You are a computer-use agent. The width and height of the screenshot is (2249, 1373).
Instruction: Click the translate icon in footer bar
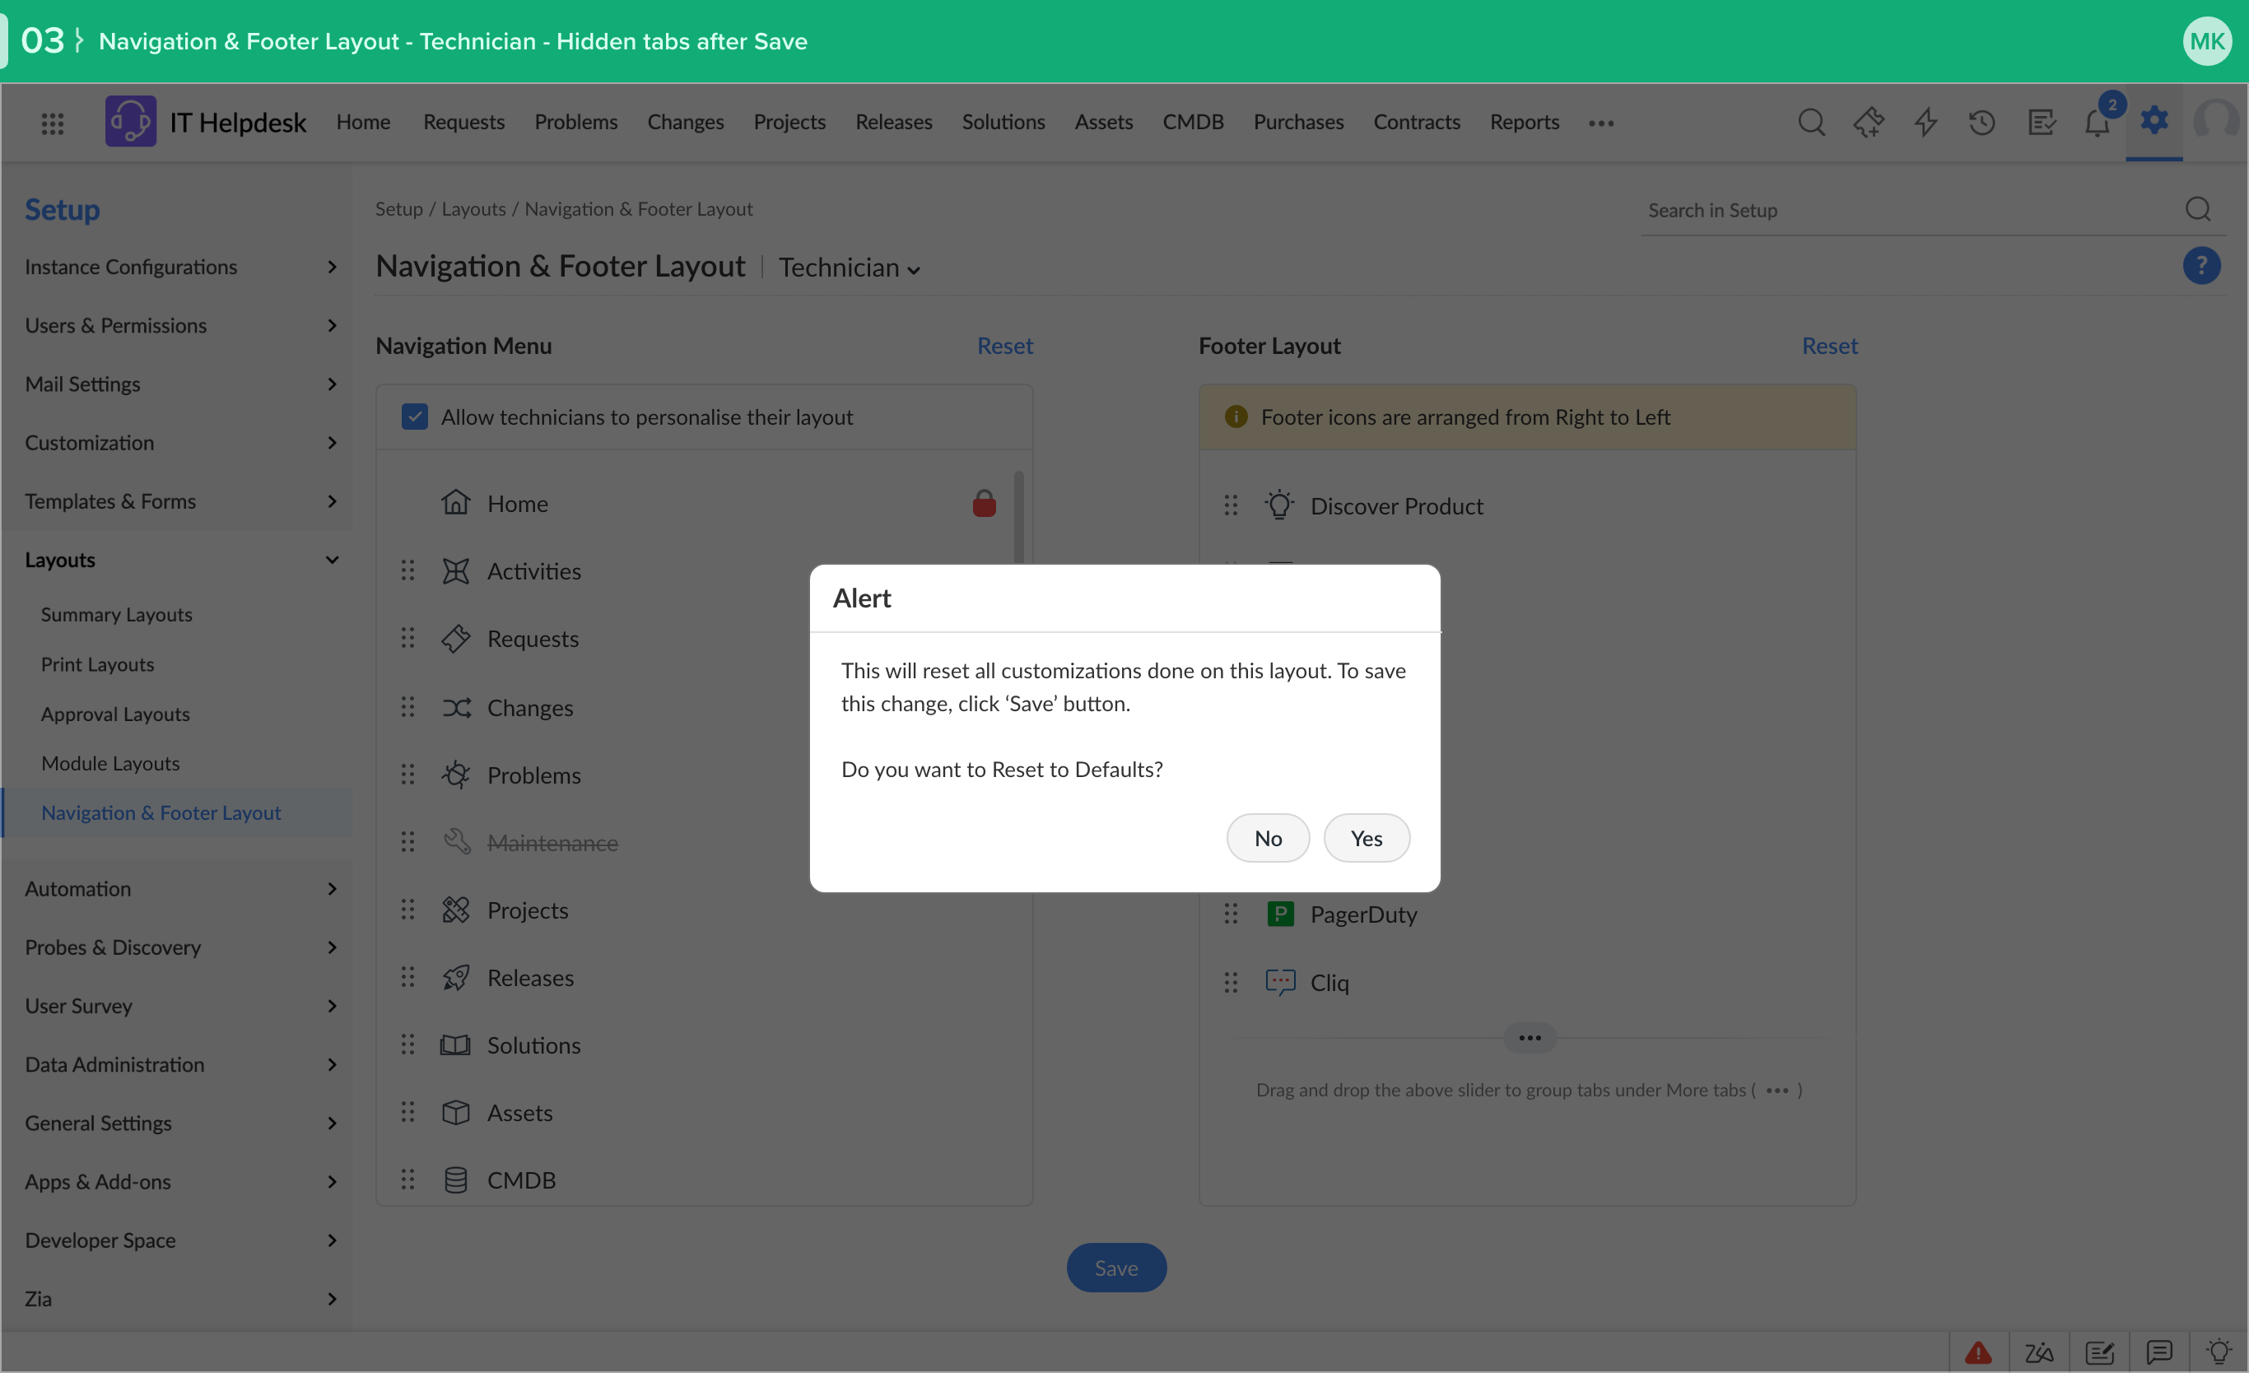coord(2038,1352)
